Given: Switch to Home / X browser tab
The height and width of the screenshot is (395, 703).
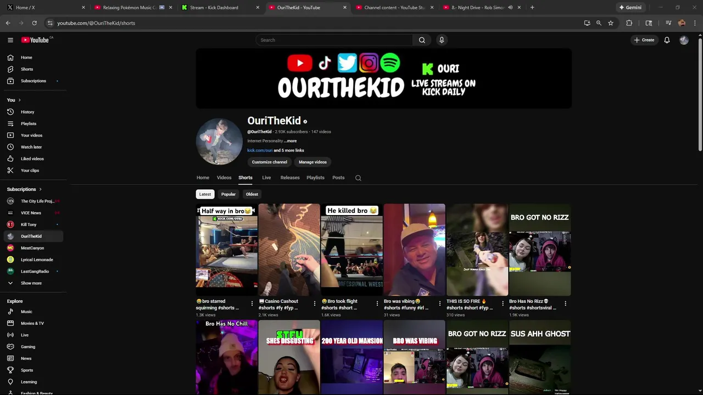Looking at the screenshot, I should tap(45, 8).
